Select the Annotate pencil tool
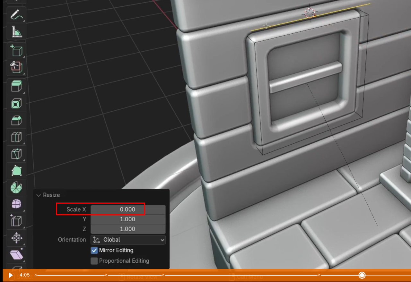 16,15
